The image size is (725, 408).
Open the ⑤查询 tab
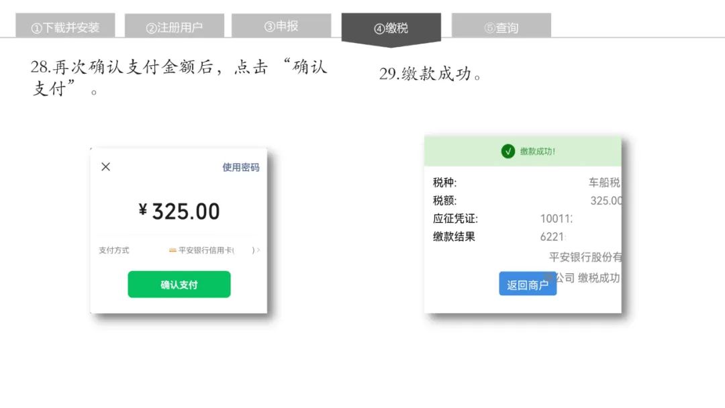point(501,26)
